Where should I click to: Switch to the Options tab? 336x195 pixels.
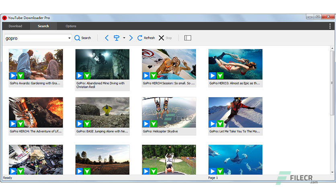click(x=71, y=26)
